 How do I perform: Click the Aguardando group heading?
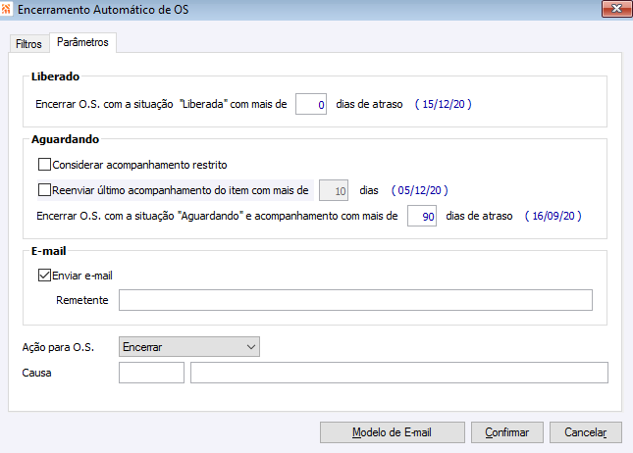point(65,139)
